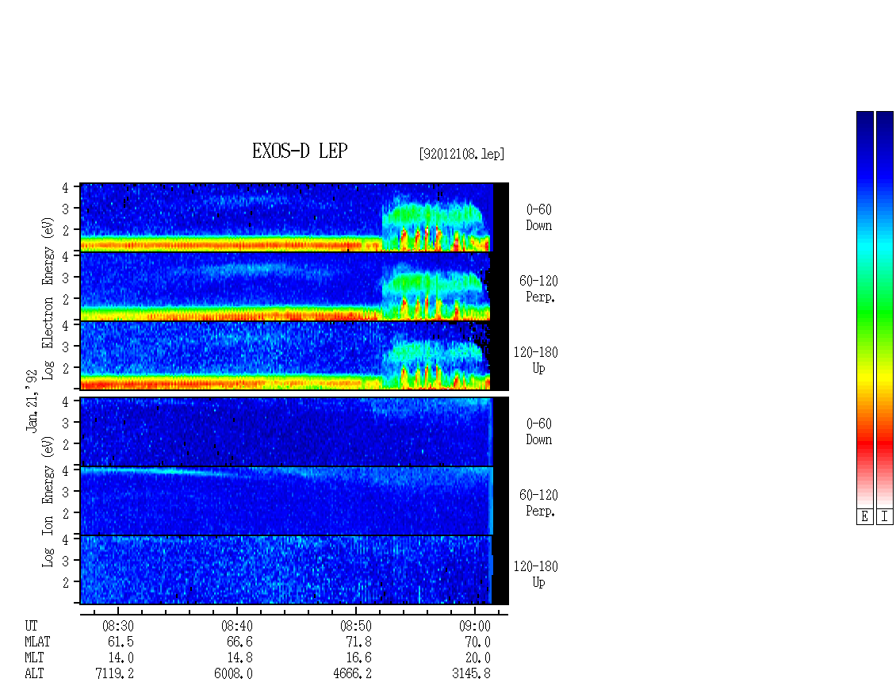Viewport: 896px width, 694px height.
Task: Click the ion panel's 0-60 Down label
Action: point(539,431)
